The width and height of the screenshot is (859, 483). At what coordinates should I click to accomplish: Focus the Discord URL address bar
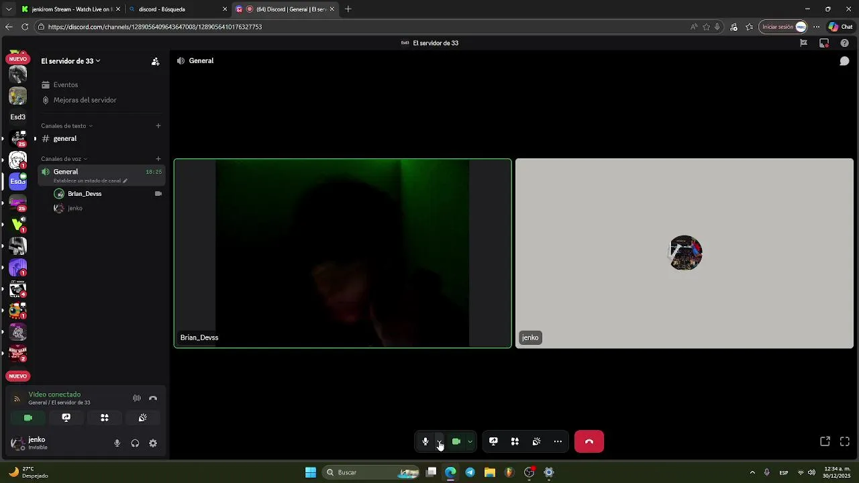point(362,27)
